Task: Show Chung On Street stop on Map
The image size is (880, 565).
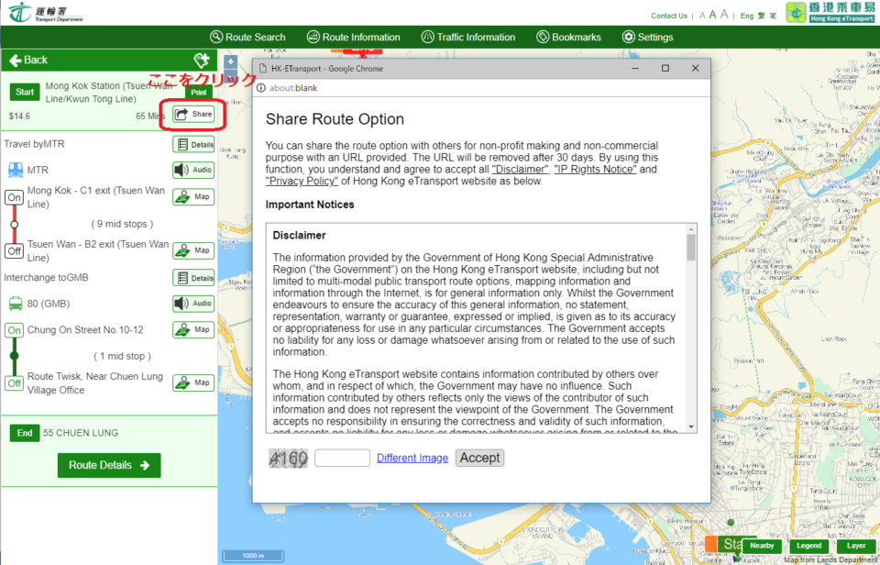Action: point(193,329)
